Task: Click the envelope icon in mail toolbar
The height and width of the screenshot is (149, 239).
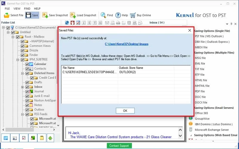Action: click(x=107, y=23)
